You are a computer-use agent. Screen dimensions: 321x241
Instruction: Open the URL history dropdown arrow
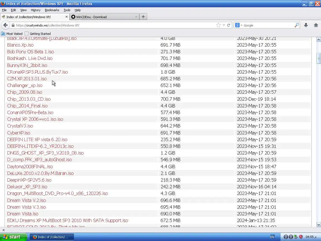[x=224, y=25]
